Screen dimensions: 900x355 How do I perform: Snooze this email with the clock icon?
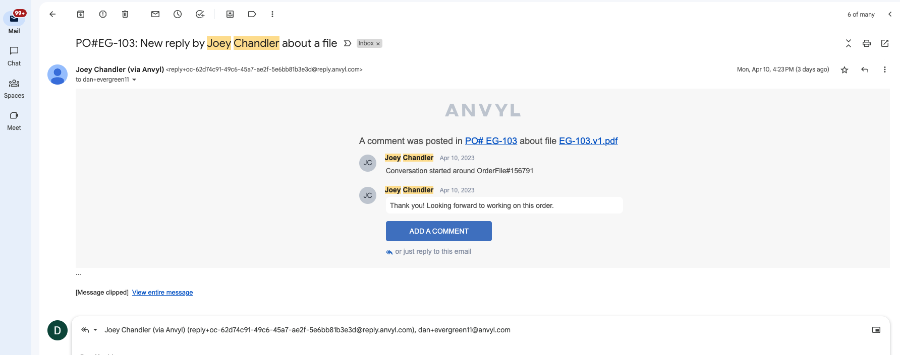178,14
